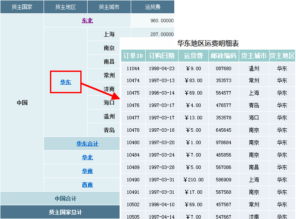Click the 960.00000 freight value
Viewport: 296px width, 219px height.
point(162,21)
